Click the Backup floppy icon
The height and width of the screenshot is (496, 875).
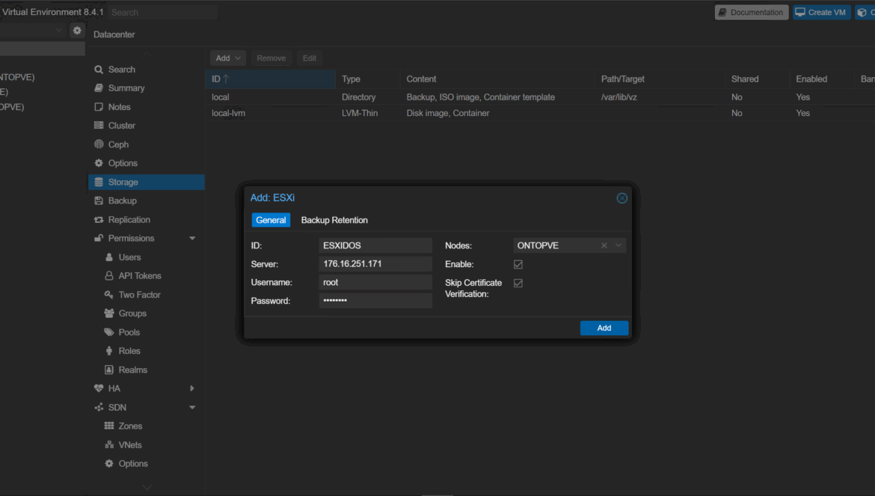[x=99, y=200]
